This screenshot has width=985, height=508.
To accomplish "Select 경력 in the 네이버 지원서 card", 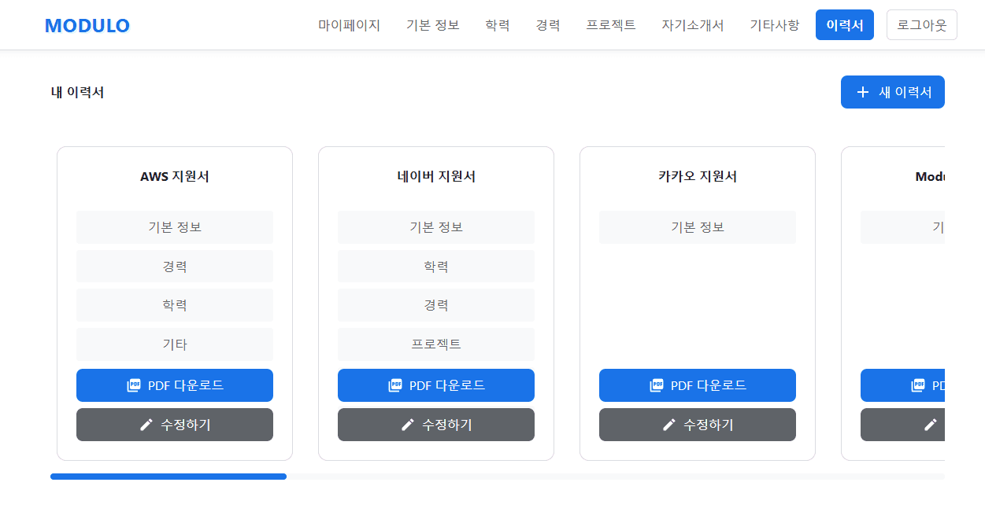I will click(x=436, y=305).
